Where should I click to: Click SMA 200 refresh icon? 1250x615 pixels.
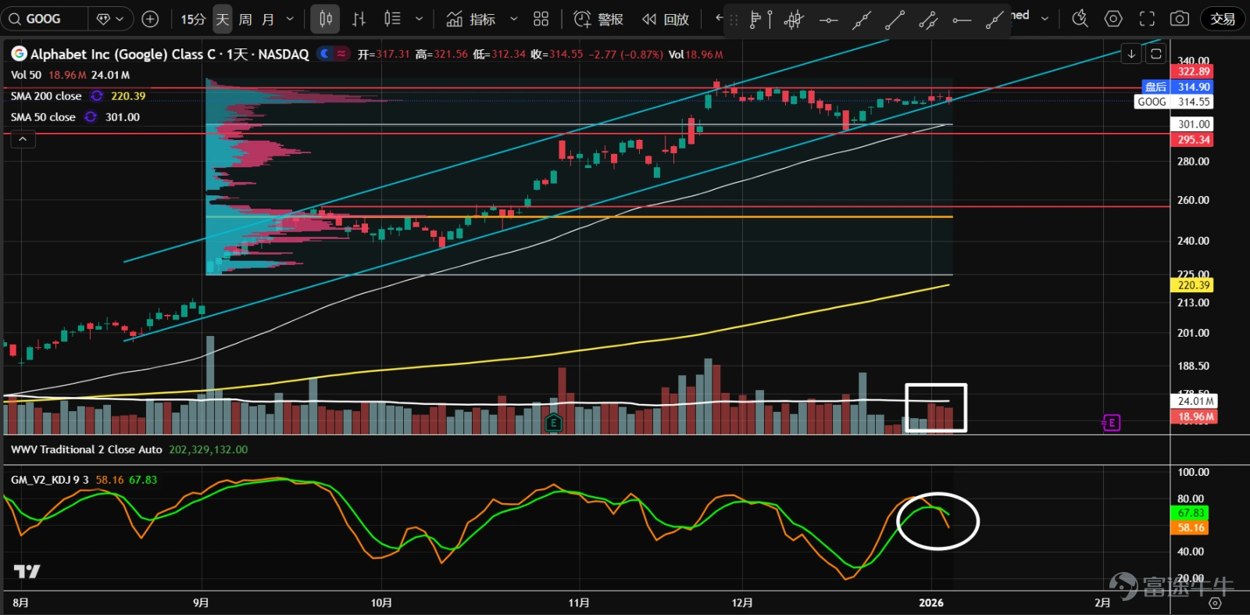pos(97,96)
